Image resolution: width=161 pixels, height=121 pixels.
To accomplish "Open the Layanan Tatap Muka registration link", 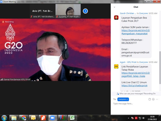I will click(x=136, y=75).
